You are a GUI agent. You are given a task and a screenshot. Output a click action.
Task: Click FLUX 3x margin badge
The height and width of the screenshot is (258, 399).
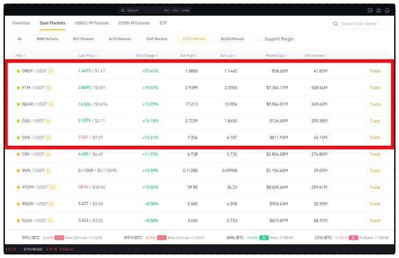(50, 221)
